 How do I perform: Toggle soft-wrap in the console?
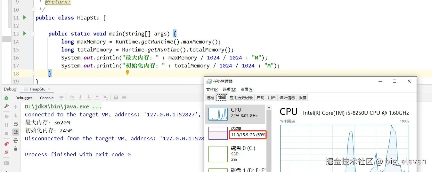pyautogui.click(x=16, y=124)
